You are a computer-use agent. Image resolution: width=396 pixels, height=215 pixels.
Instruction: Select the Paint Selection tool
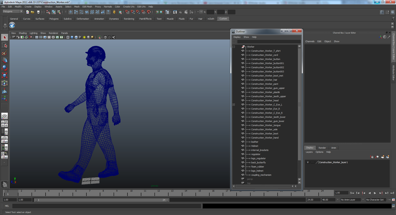(4, 52)
